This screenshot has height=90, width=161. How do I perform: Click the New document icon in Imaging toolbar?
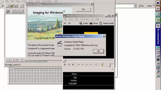[8, 5]
